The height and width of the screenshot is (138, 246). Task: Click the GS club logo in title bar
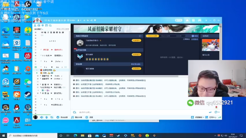[x=37, y=20]
